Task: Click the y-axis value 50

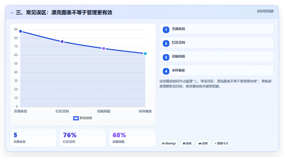Action: coord(16,64)
